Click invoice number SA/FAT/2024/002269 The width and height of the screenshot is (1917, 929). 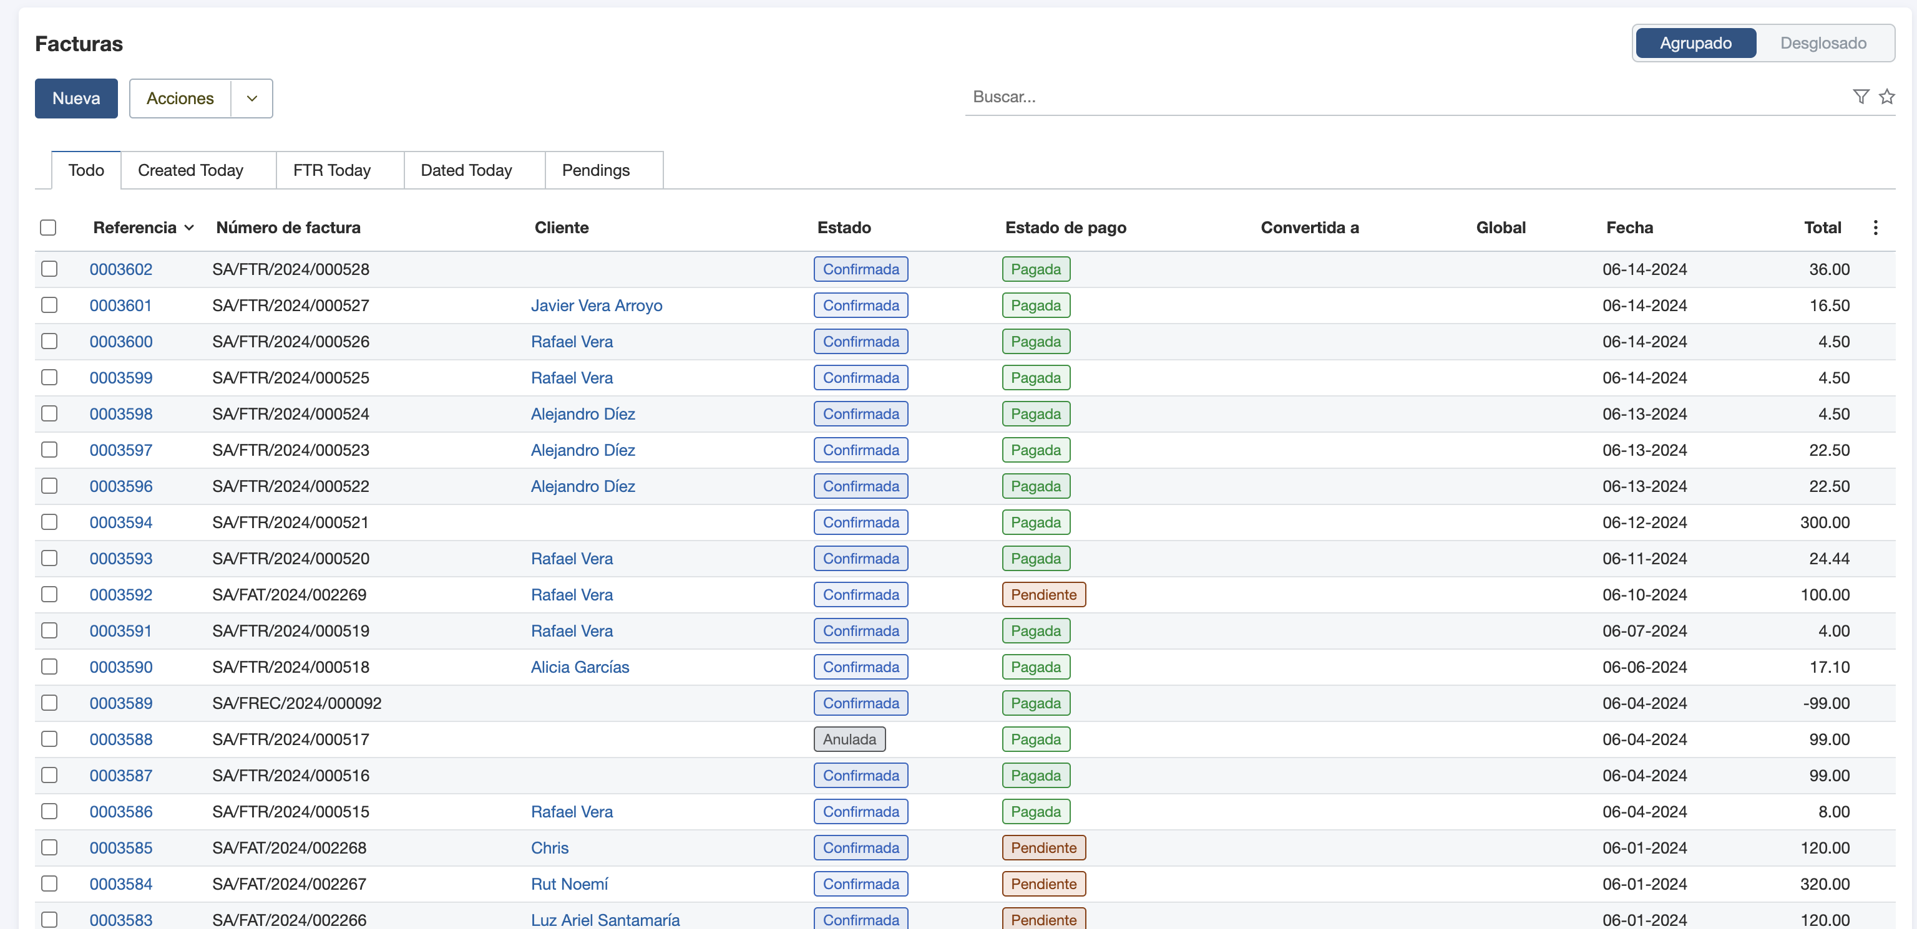(x=289, y=594)
